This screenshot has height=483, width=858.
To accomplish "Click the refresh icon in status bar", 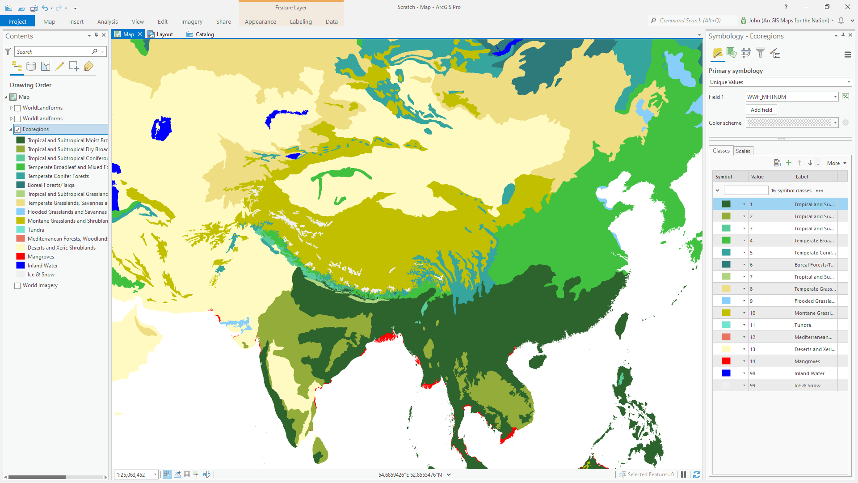I will point(697,475).
